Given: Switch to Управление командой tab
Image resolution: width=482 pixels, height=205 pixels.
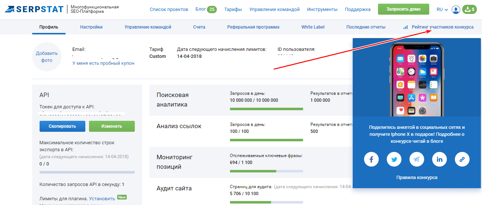Looking at the screenshot, I should (148, 27).
